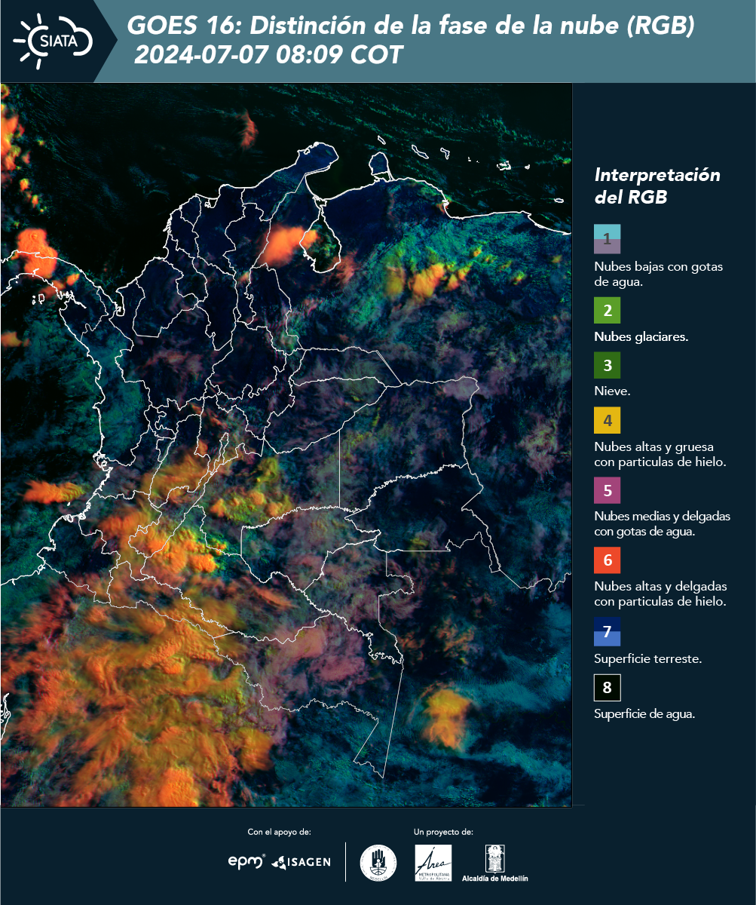
Task: Select blue legend swatch 7
Action: pos(607,631)
